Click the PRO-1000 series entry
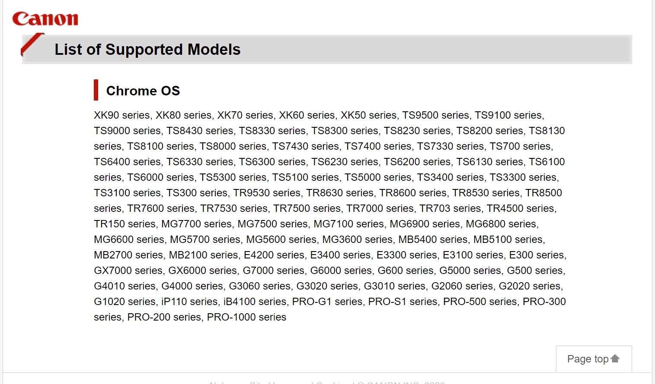Viewport: 655px width, 384px height. click(x=246, y=317)
